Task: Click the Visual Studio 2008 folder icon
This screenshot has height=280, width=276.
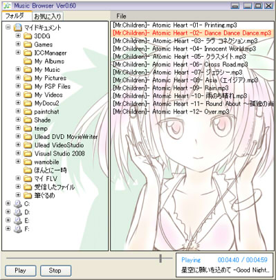Action: click(x=28, y=153)
